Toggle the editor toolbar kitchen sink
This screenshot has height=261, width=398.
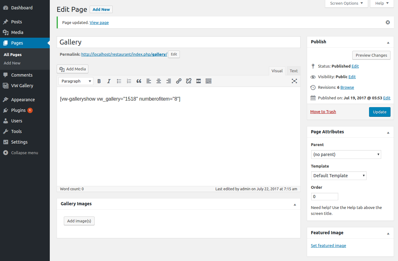tap(208, 81)
